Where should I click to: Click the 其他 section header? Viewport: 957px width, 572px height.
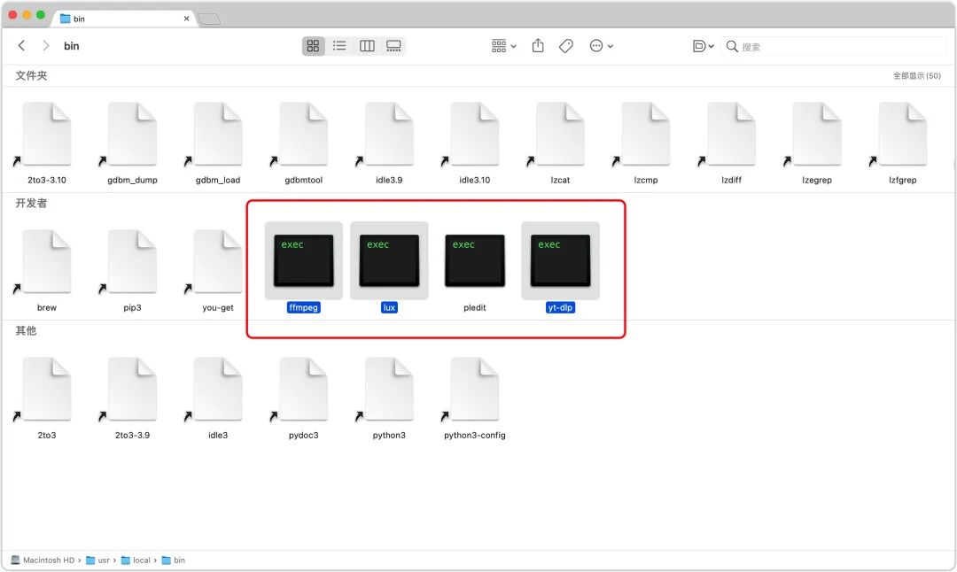[26, 330]
